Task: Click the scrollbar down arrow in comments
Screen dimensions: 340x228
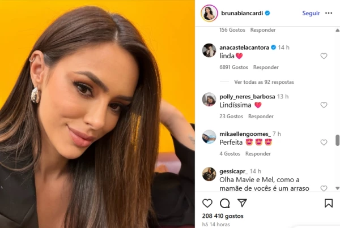Action: [x=337, y=188]
